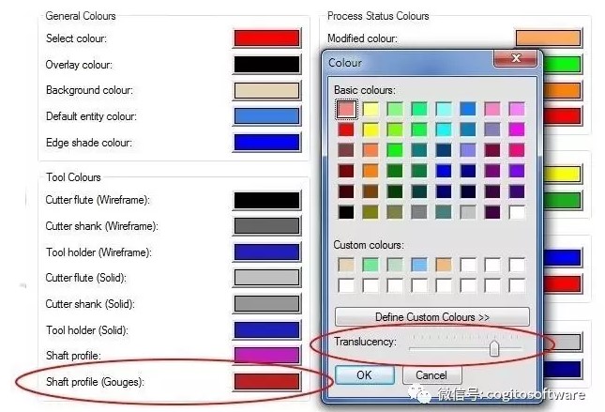Click the 'Custom colours:' label

pos(369,245)
